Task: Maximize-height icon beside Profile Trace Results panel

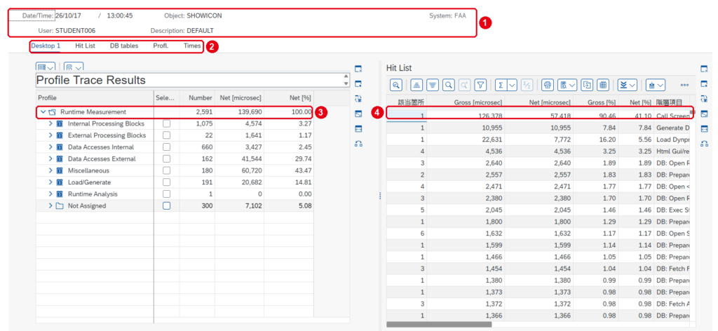Action: click(358, 129)
